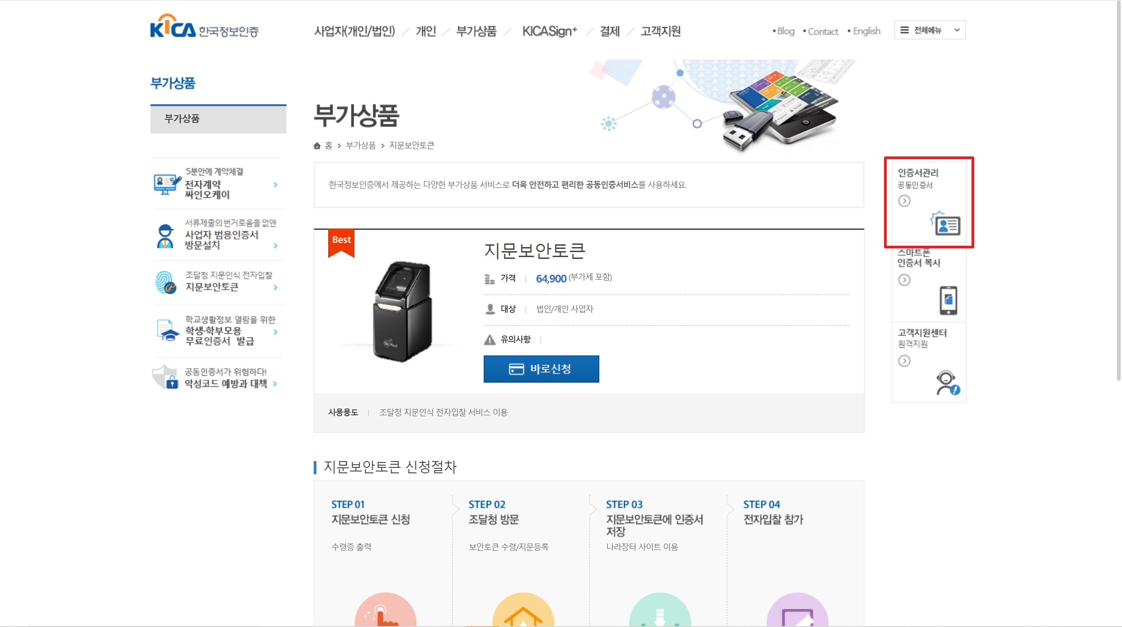Click the headset support agent icon
The width and height of the screenshot is (1122, 627).
click(x=948, y=383)
